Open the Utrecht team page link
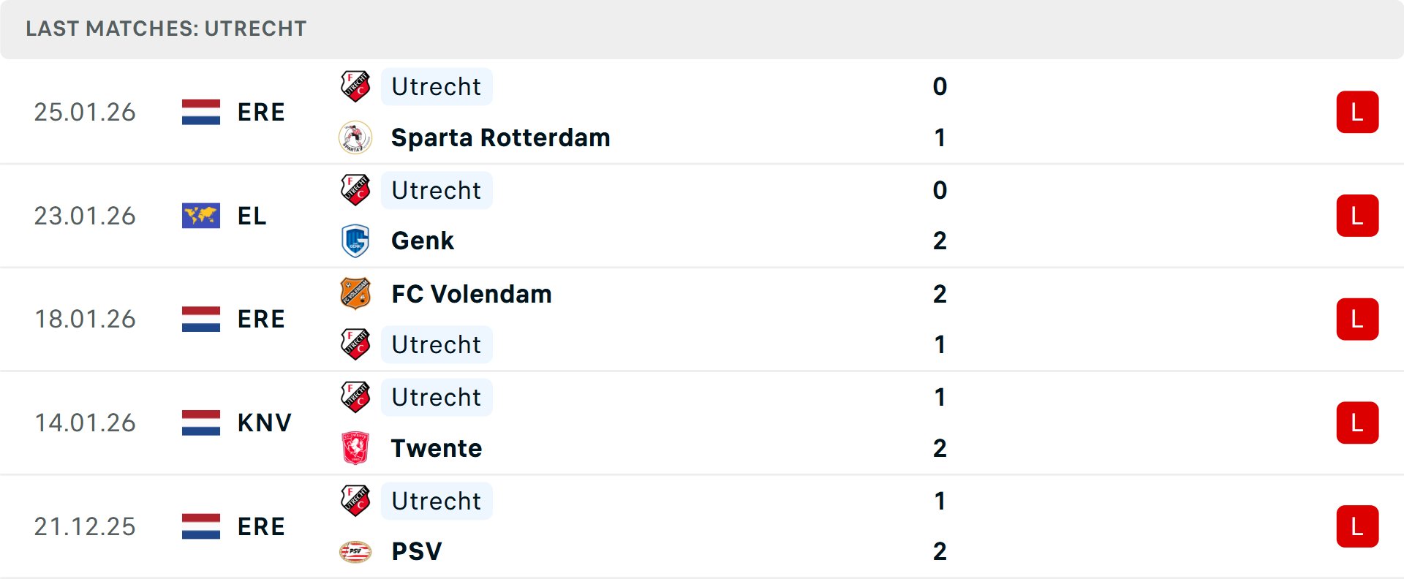 click(x=437, y=86)
